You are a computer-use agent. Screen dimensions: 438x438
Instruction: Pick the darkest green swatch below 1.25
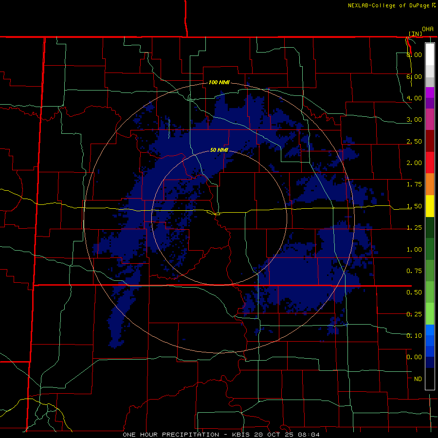tap(430, 227)
